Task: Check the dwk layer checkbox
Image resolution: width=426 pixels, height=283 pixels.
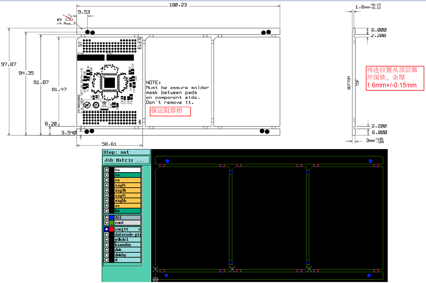Action: click(106, 250)
